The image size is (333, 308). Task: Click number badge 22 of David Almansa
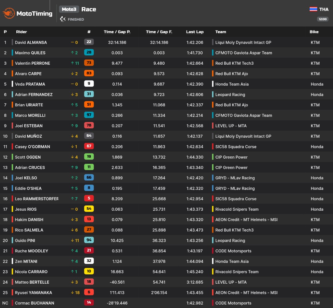click(89, 42)
